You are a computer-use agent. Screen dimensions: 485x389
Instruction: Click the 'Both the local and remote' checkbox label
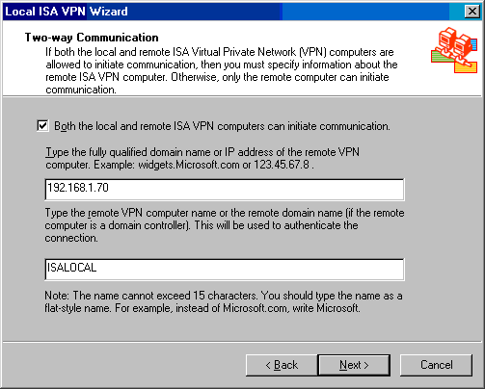click(x=222, y=126)
